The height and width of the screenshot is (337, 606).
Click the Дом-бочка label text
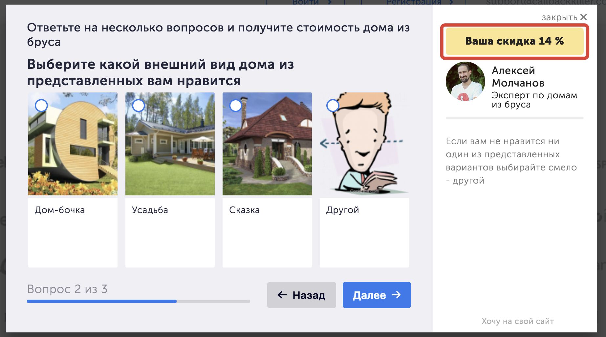[60, 210]
